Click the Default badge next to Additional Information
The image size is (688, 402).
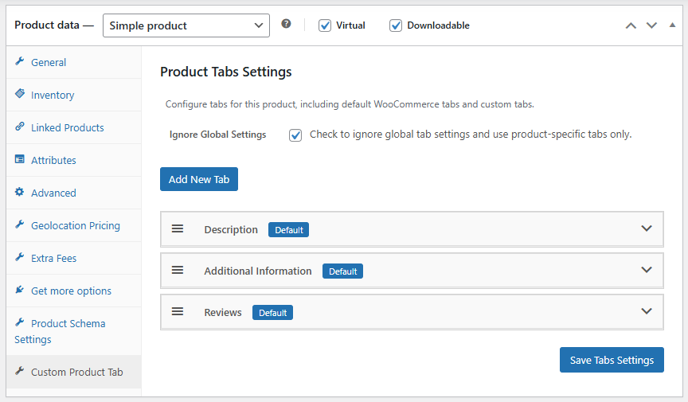(x=342, y=271)
